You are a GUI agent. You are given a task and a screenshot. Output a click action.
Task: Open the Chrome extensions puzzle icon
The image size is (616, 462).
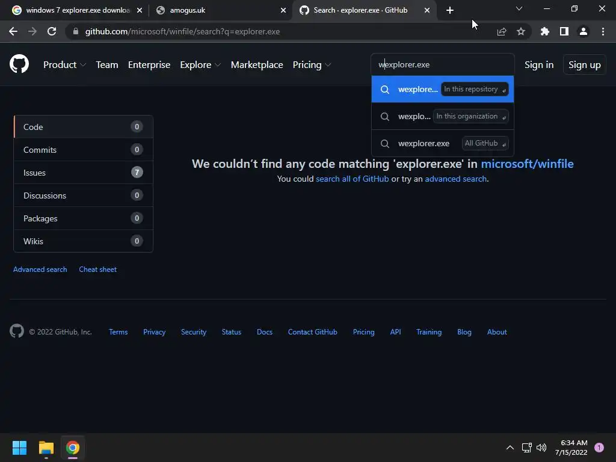click(545, 31)
